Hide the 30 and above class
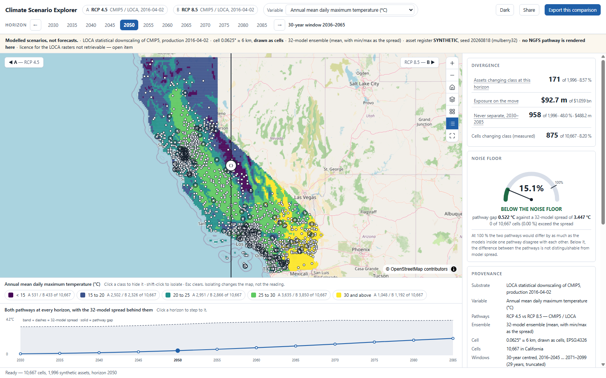Image resolution: width=606 pixels, height=378 pixels. point(380,295)
